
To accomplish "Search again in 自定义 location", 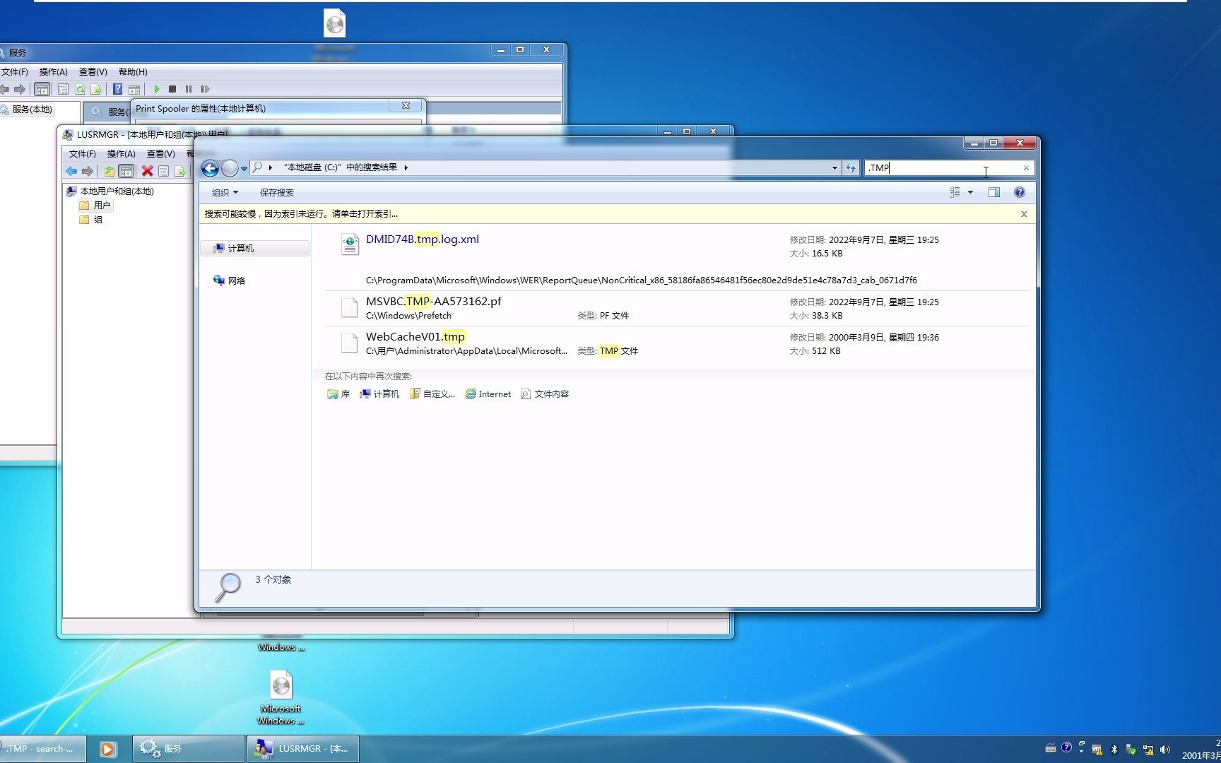I will click(x=432, y=394).
